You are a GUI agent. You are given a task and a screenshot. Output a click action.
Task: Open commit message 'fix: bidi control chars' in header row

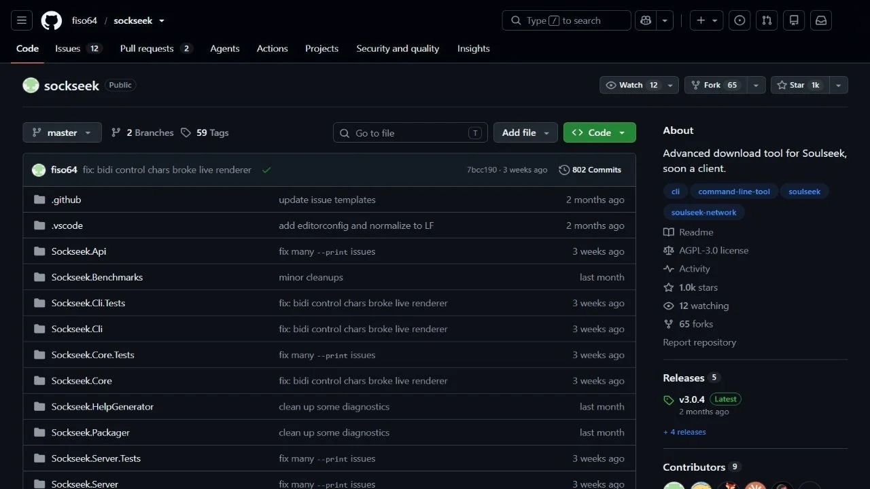[167, 170]
